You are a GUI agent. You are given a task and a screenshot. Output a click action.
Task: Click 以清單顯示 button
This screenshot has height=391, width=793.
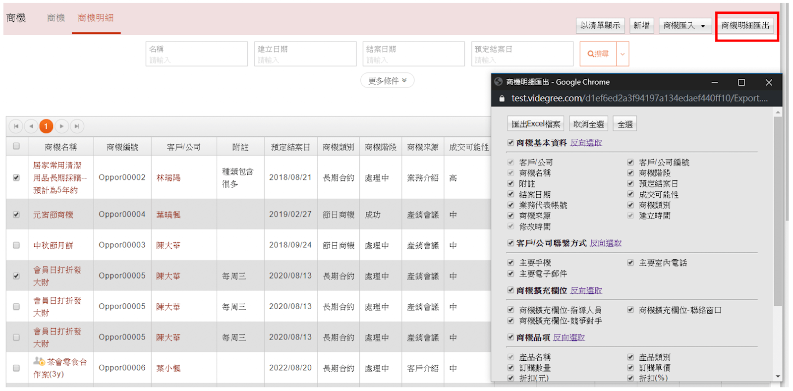click(600, 25)
